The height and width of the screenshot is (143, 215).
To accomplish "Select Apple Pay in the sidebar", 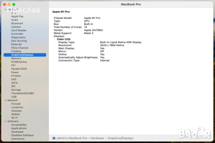I will [x=17, y=16].
